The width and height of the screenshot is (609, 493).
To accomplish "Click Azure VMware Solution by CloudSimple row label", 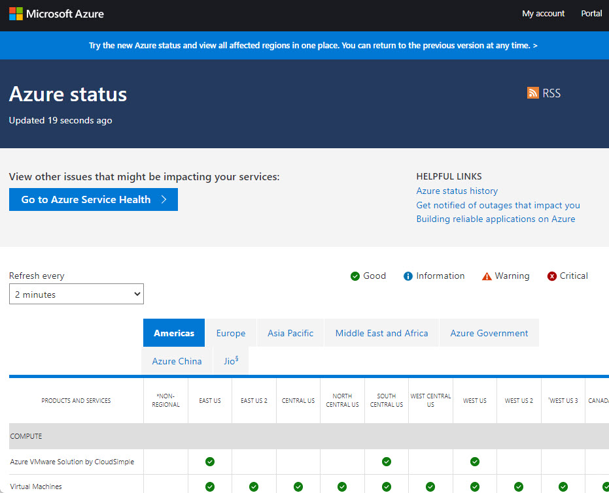I will click(72, 462).
